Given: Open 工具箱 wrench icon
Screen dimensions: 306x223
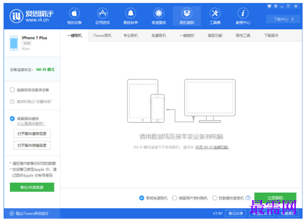Looking at the screenshot, I should (215, 13).
